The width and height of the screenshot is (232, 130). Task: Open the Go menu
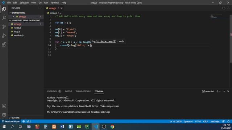tap(40, 3)
